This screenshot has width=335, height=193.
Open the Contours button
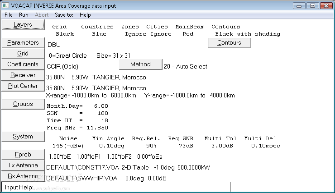coord(229,43)
